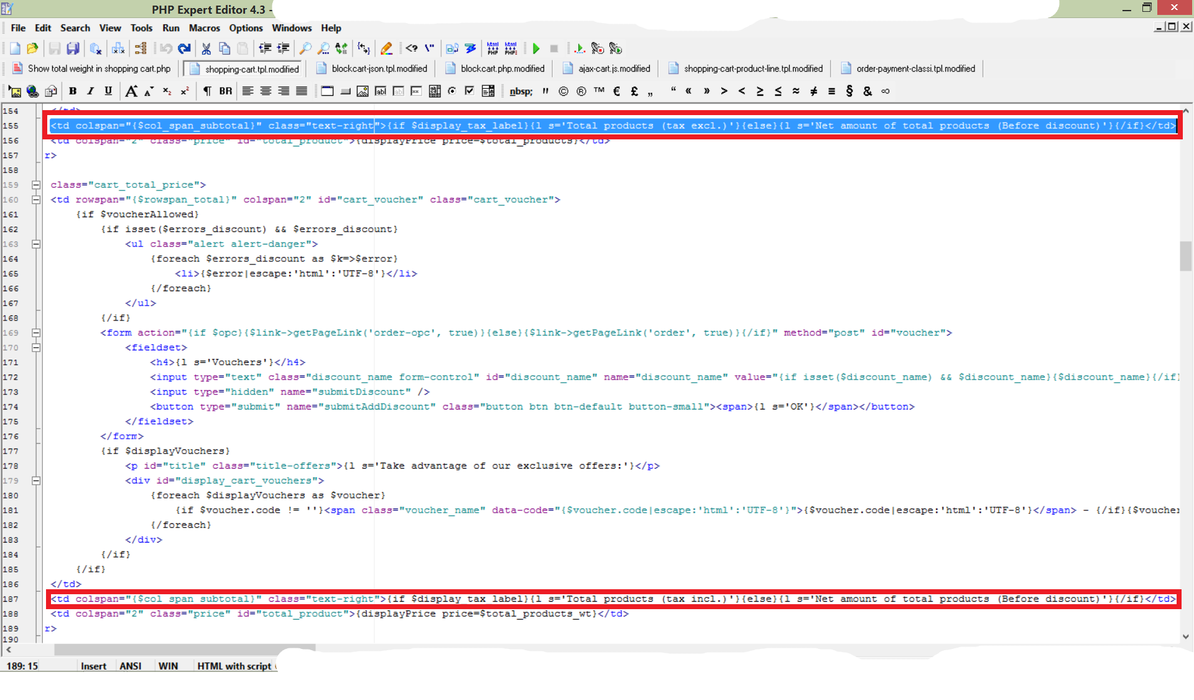This screenshot has width=1194, height=700.
Task: Click the Save All floppy disks icon
Action: click(73, 49)
